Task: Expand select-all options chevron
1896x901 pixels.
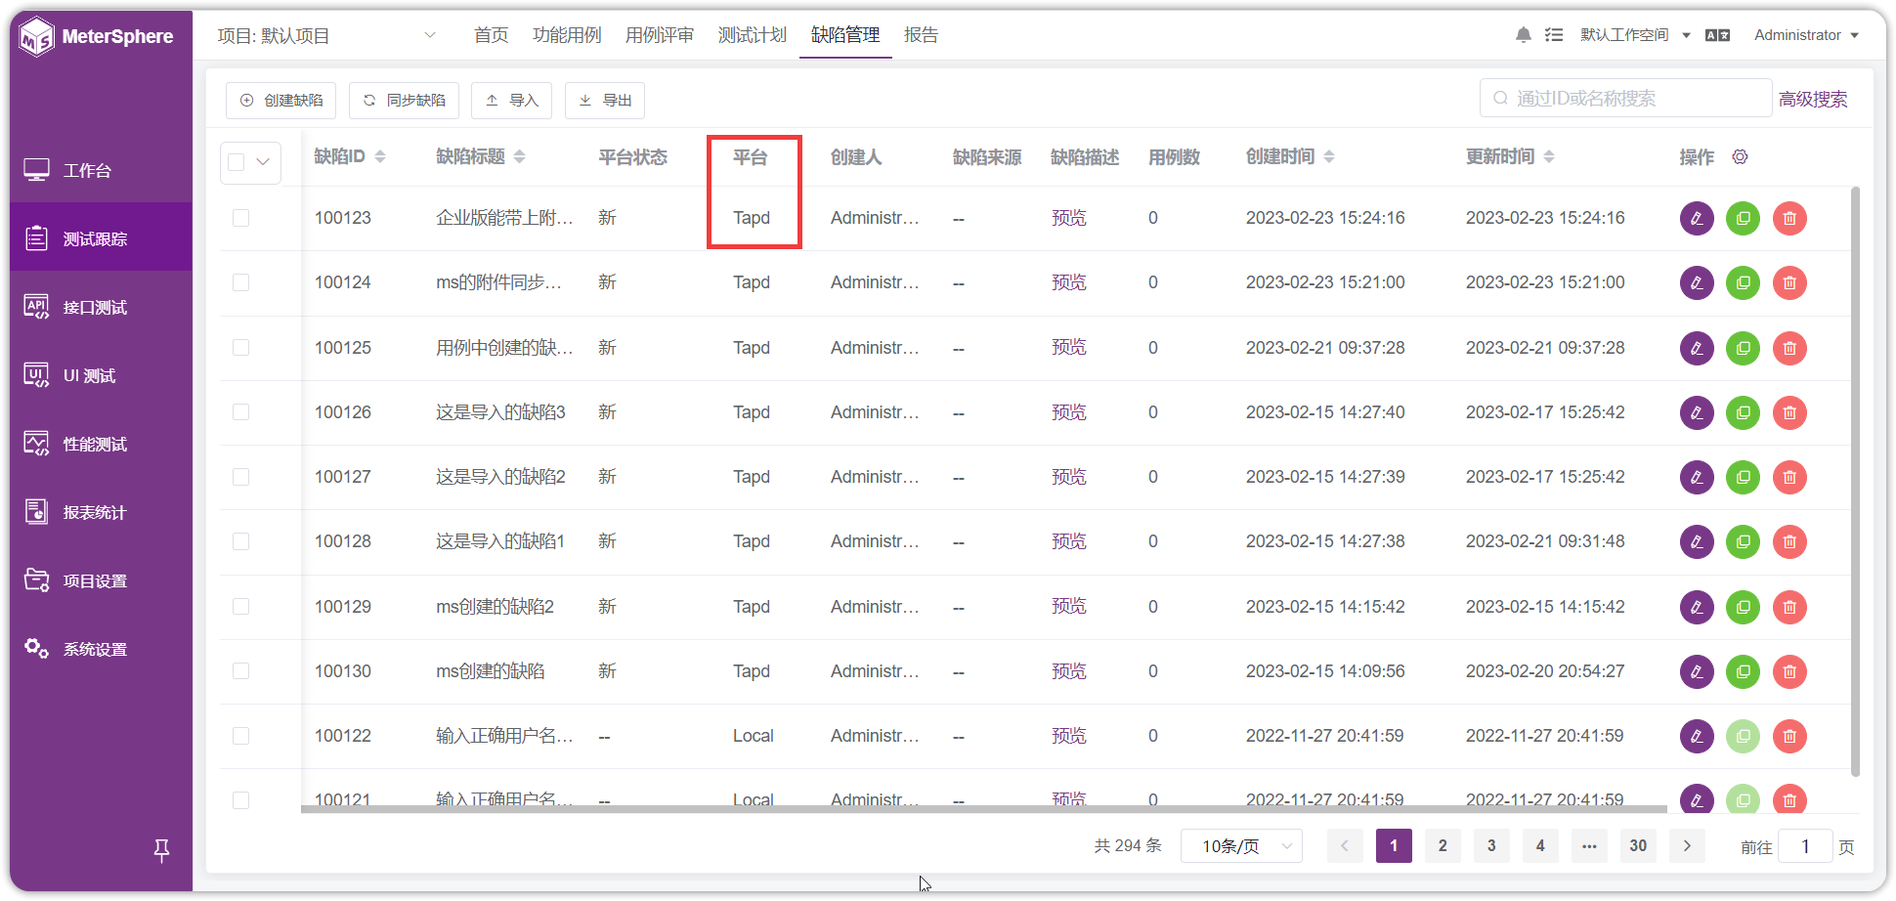Action: [x=263, y=162]
